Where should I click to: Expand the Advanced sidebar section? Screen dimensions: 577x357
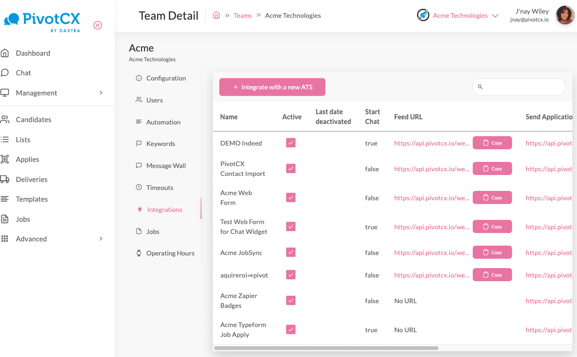tap(101, 239)
